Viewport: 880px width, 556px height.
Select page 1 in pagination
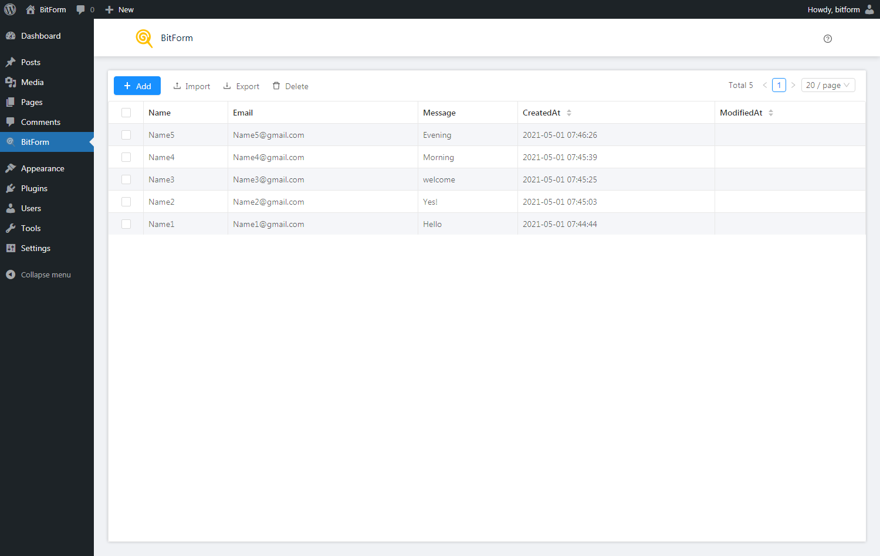[x=779, y=85]
